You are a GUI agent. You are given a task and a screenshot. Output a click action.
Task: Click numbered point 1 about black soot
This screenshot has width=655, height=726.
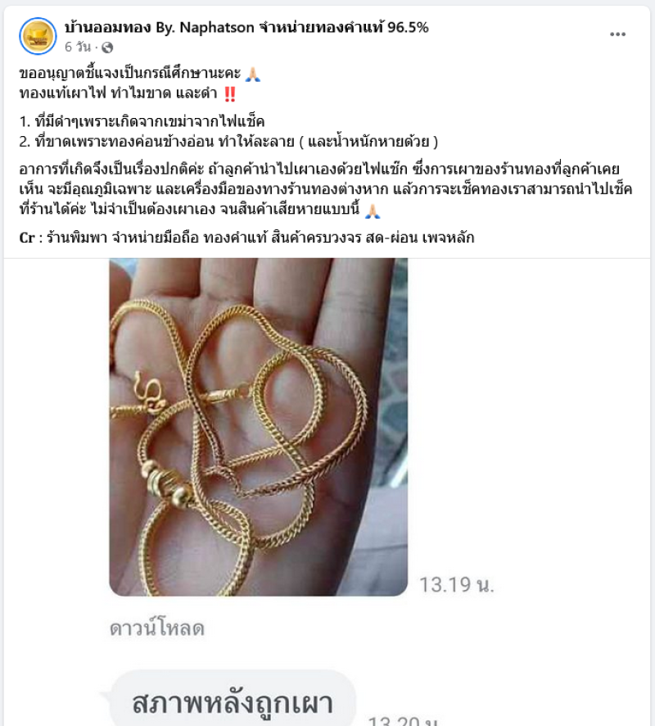click(142, 121)
